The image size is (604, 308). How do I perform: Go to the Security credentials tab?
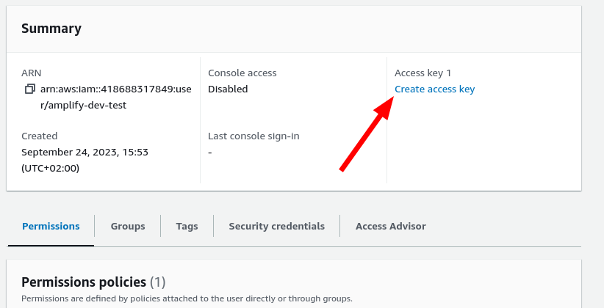(x=276, y=226)
